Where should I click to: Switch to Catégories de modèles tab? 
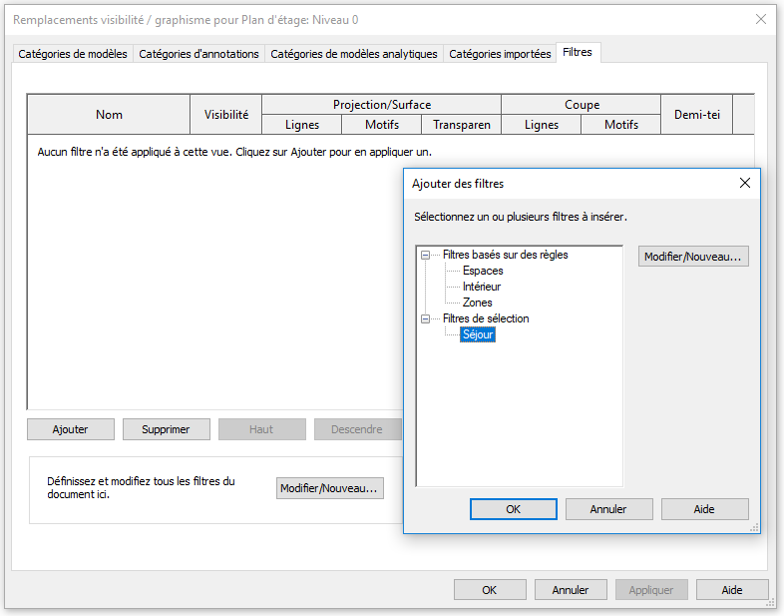click(x=73, y=54)
